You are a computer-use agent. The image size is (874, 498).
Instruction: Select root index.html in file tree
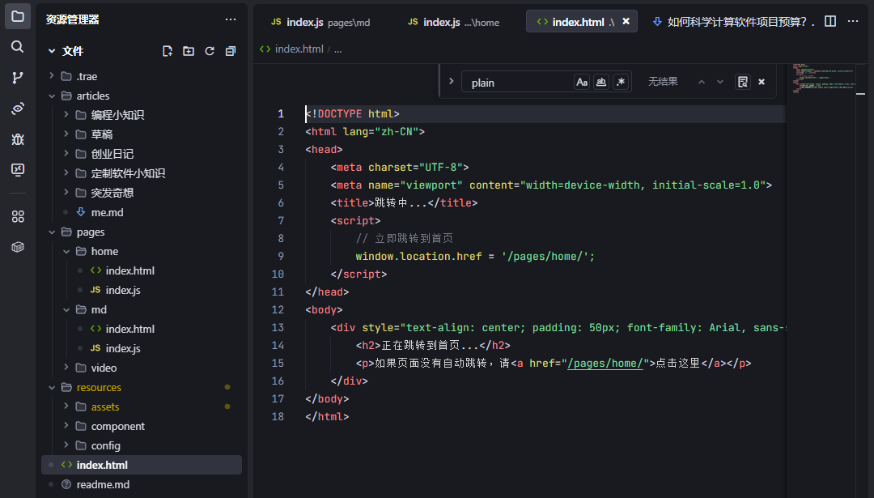click(x=142, y=465)
